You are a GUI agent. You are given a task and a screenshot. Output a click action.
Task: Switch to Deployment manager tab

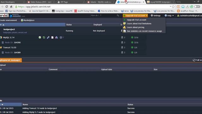click(x=11, y=60)
